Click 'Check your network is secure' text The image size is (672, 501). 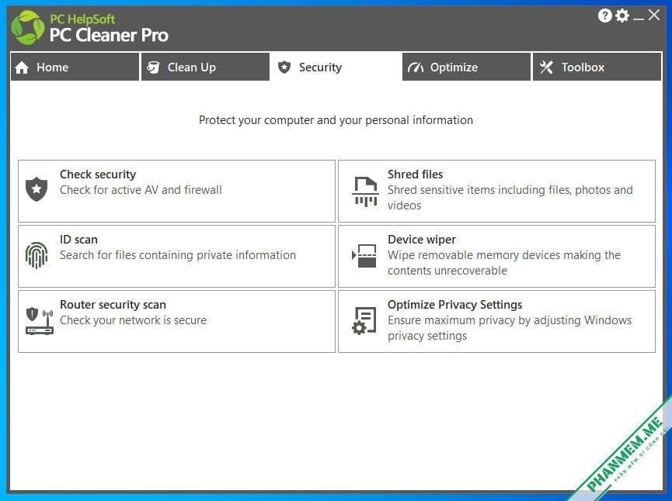point(133,320)
